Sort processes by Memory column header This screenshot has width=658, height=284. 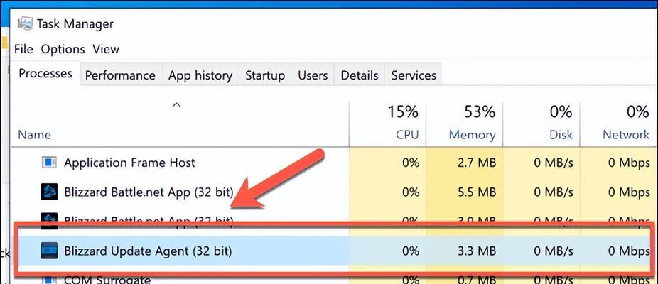pos(464,124)
